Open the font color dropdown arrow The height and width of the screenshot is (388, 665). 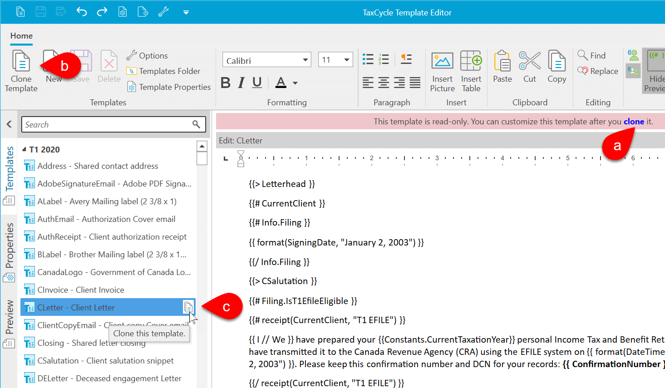pos(295,83)
